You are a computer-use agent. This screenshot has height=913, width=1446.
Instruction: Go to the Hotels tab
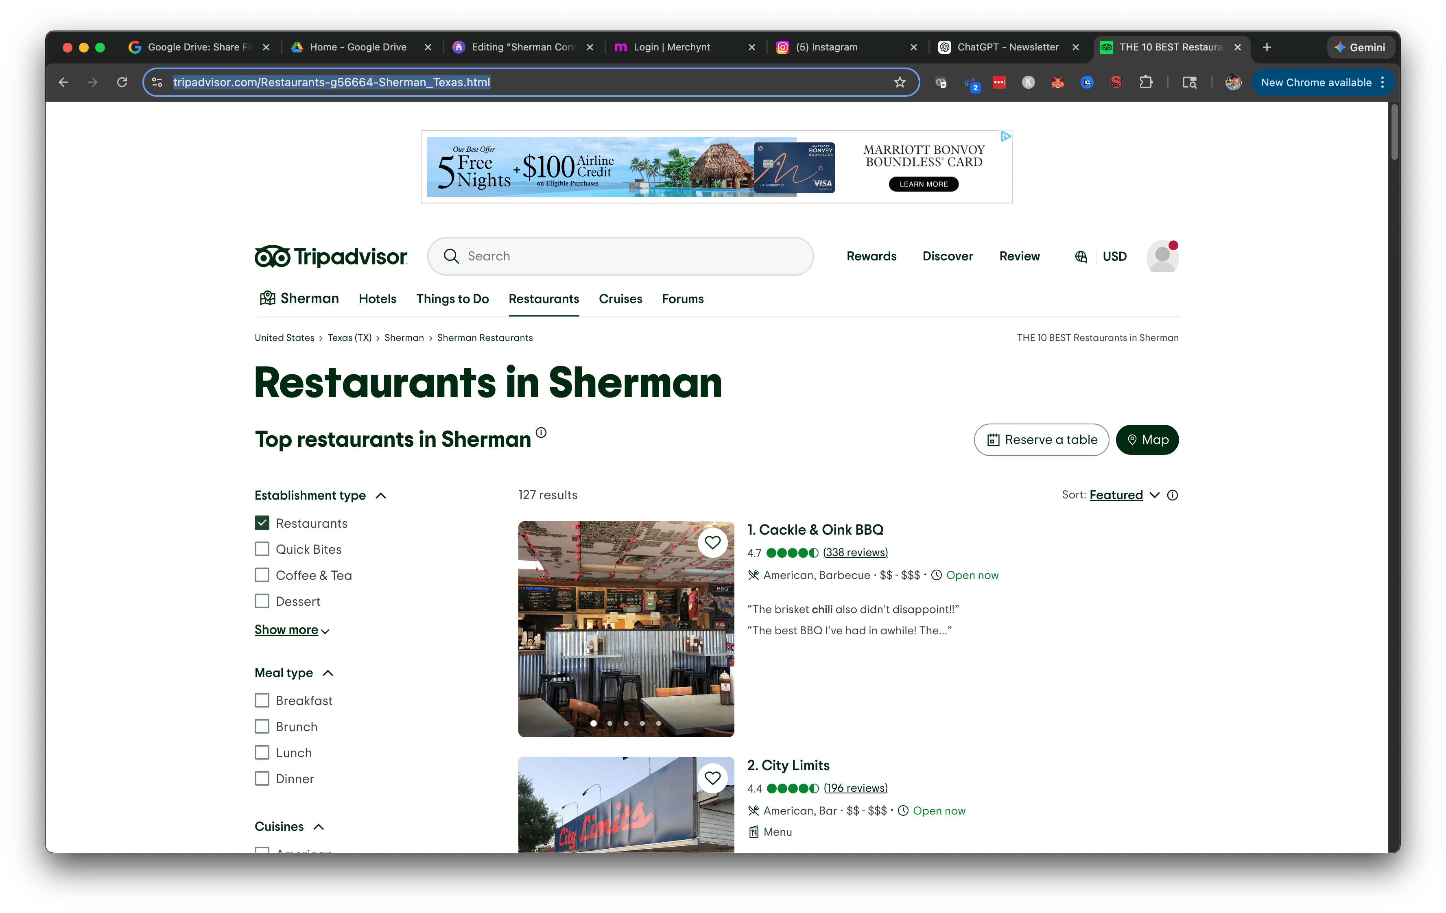[377, 299]
